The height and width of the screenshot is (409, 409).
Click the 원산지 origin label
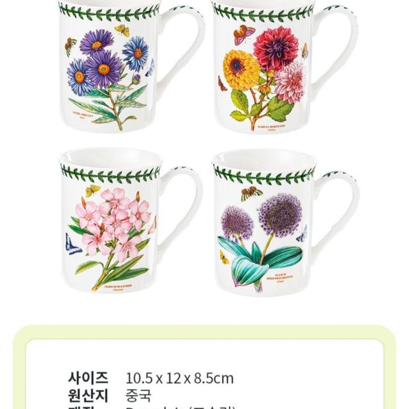pyautogui.click(x=88, y=396)
